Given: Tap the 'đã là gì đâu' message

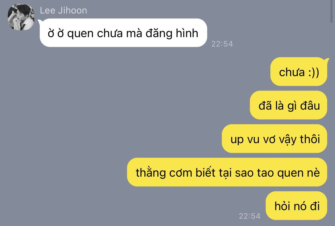Looking at the screenshot, I should pyautogui.click(x=289, y=105).
